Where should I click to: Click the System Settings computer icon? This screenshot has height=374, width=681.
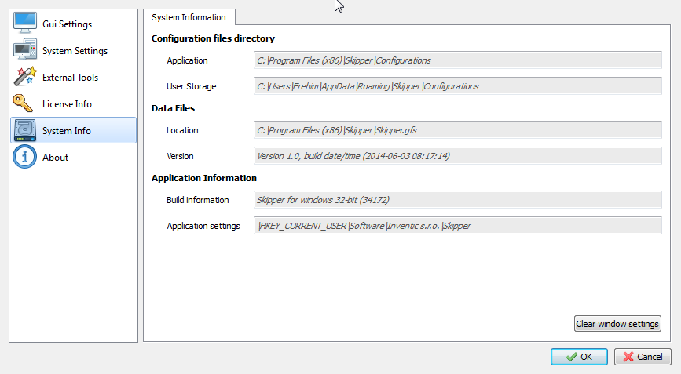coord(24,51)
